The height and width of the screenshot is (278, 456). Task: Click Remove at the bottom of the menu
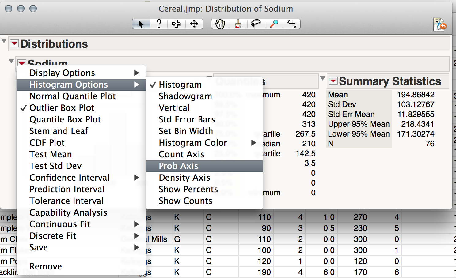tap(46, 266)
